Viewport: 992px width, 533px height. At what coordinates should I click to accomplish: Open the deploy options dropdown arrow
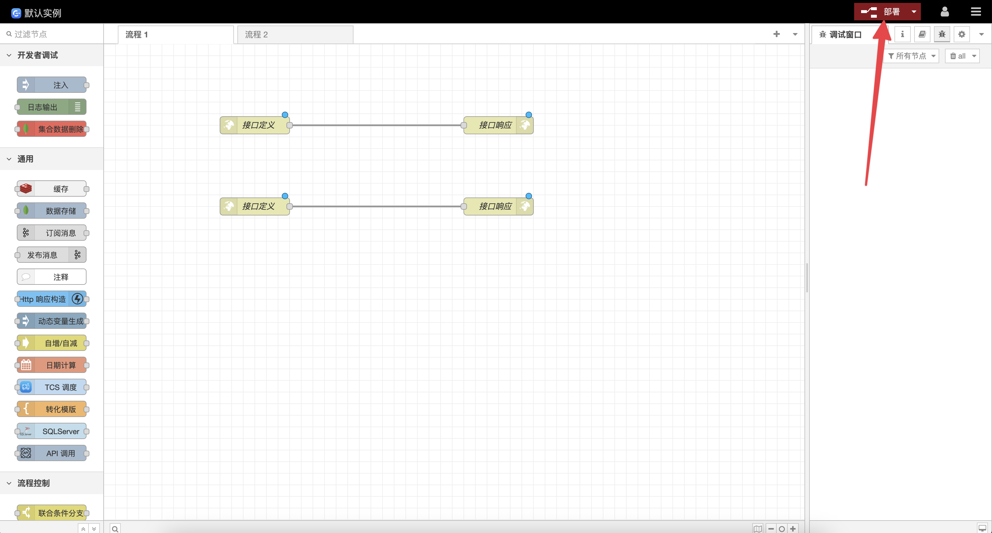pyautogui.click(x=914, y=12)
